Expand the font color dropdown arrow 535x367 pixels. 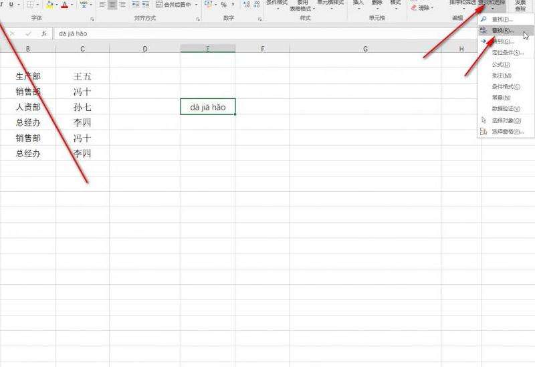click(x=72, y=5)
